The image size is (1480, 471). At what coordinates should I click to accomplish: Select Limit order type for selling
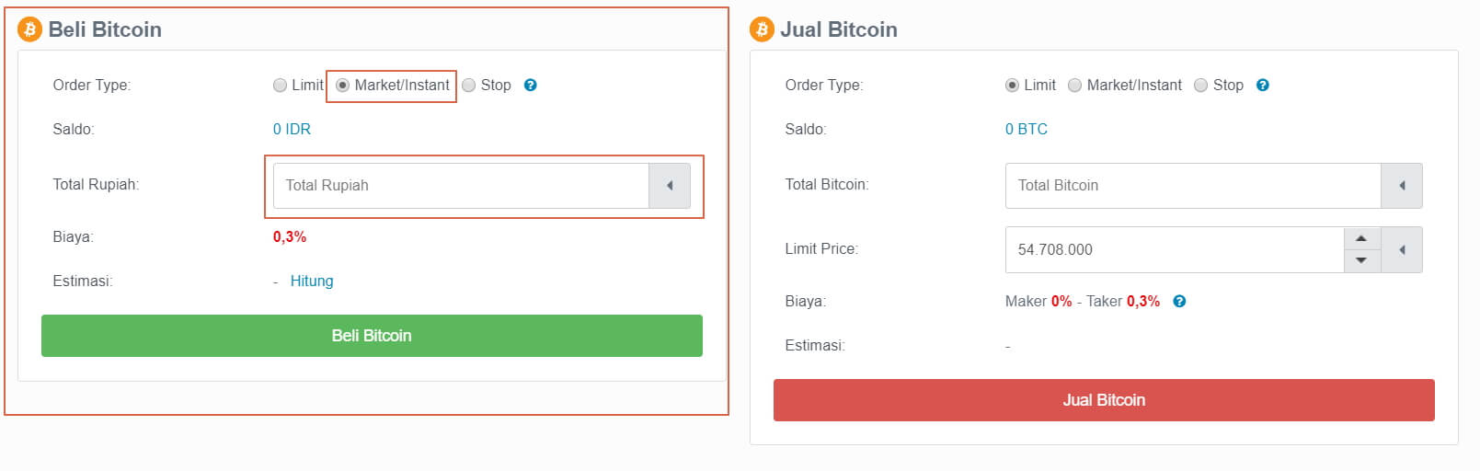pos(1012,86)
